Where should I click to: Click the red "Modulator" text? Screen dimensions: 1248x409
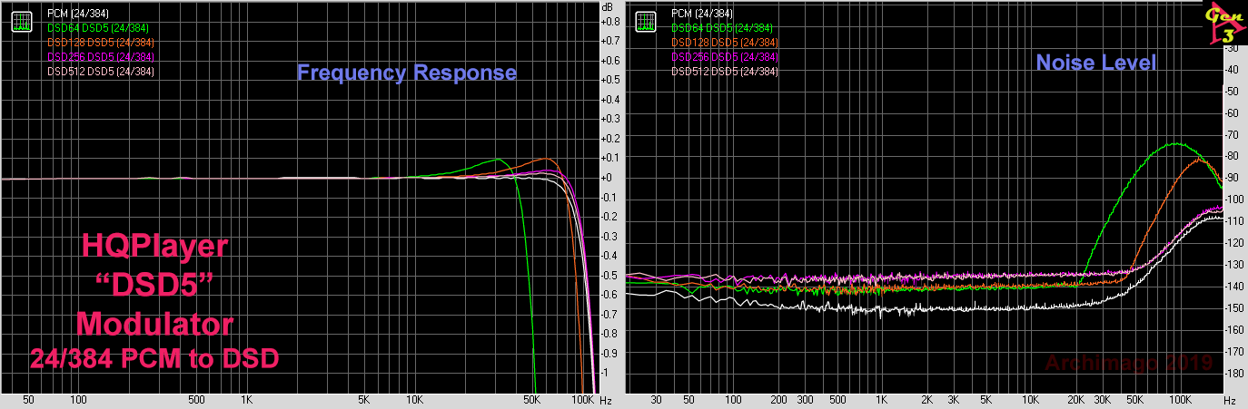point(154,324)
